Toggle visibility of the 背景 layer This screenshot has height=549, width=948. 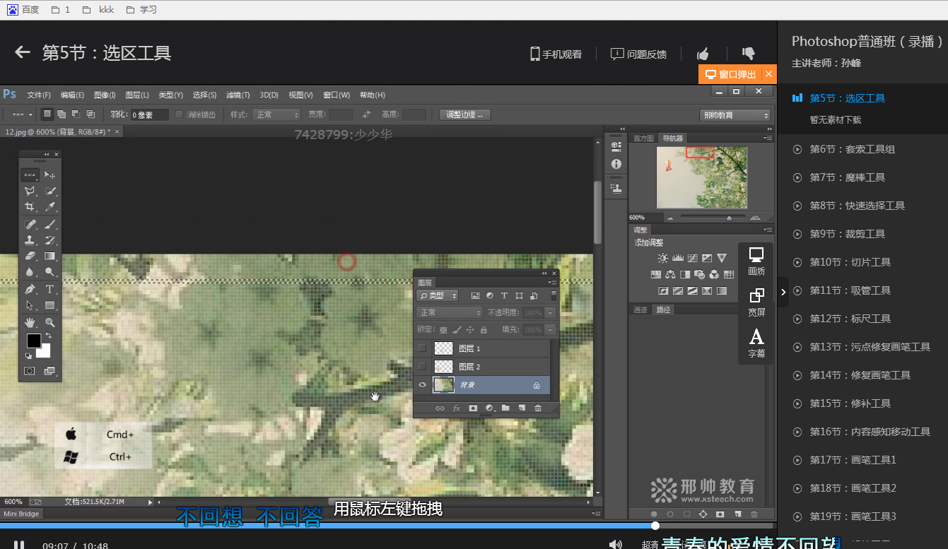click(423, 385)
